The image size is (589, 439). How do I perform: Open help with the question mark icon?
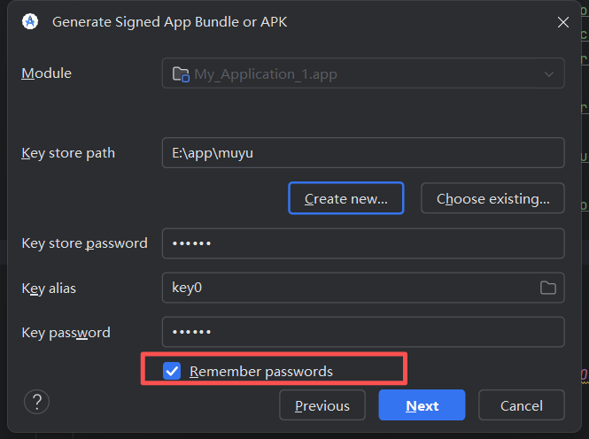pyautogui.click(x=37, y=403)
